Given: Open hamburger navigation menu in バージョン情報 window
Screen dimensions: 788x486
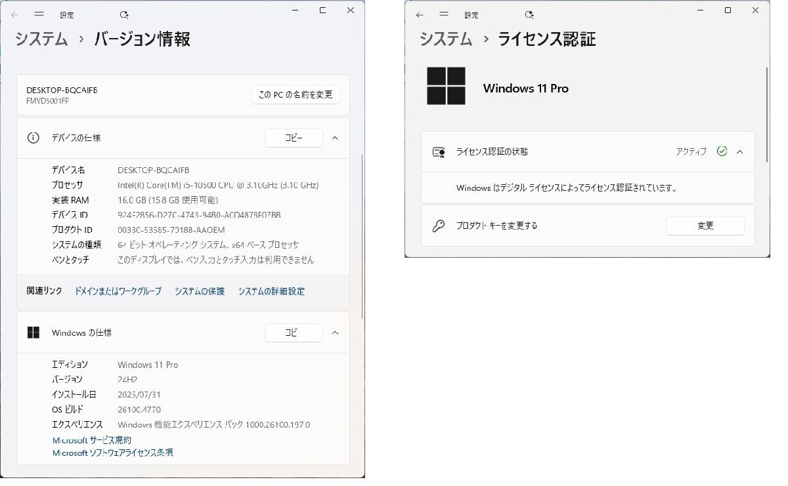Looking at the screenshot, I should [x=39, y=14].
